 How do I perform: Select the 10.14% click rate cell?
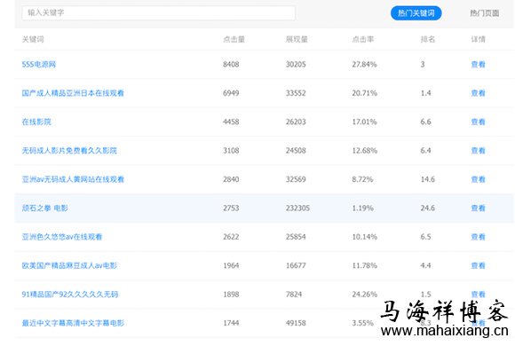coord(364,237)
